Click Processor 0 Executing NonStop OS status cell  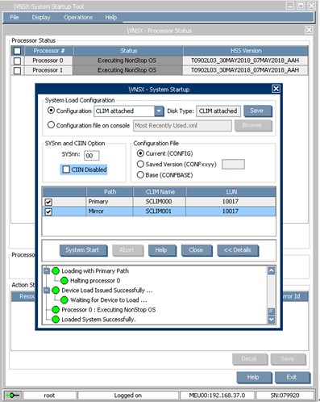[x=127, y=61]
